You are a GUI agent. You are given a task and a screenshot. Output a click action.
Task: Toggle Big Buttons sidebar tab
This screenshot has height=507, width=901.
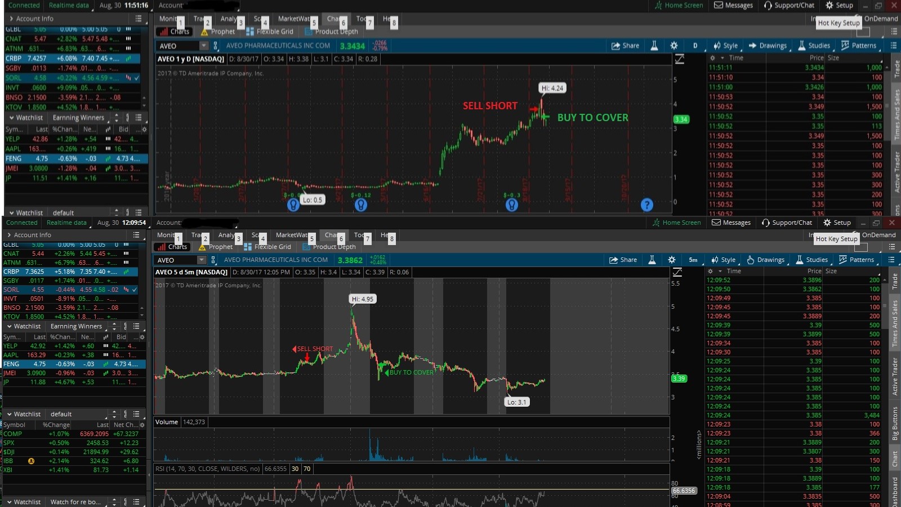pos(894,423)
